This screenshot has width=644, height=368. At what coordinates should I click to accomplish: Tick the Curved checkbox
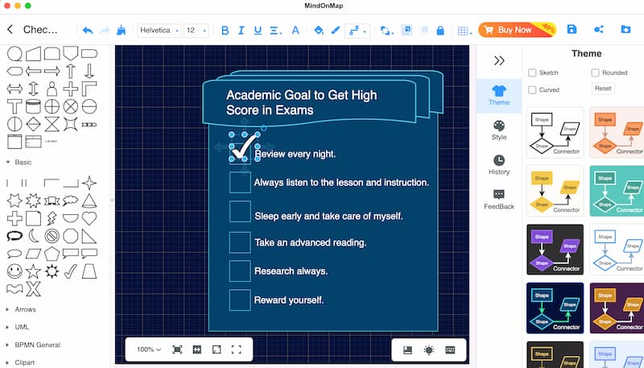point(532,90)
